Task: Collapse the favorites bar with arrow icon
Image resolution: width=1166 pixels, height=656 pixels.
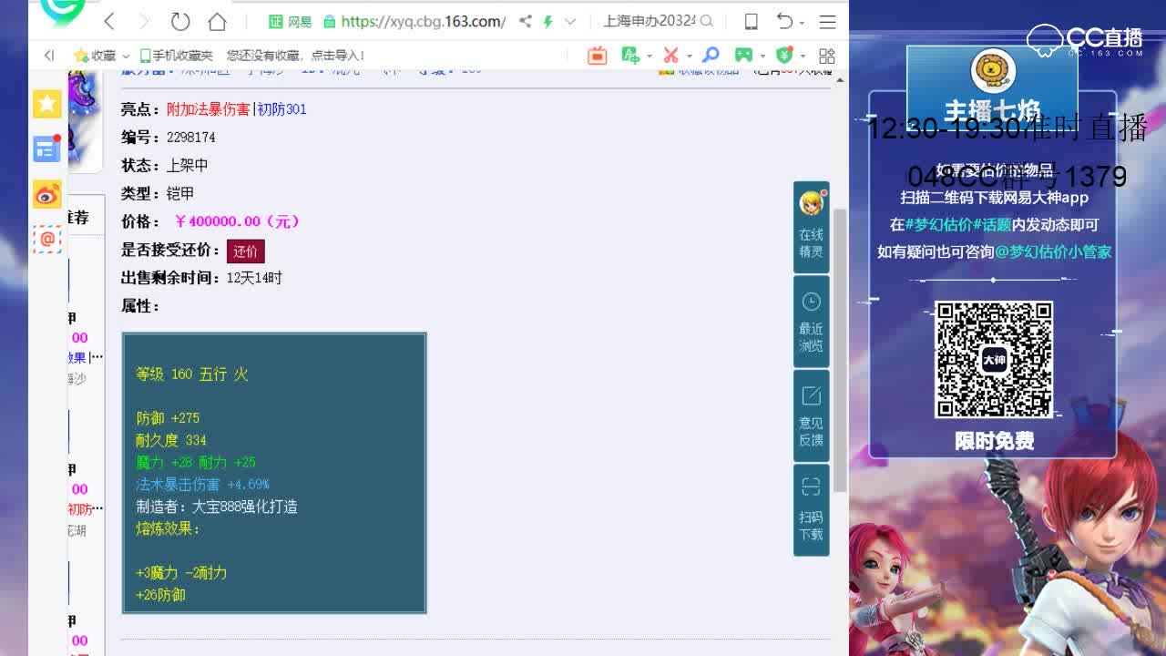Action: [49, 56]
